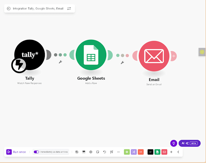Click the black Tally favorite in toolbar
This screenshot has width=206, height=163.
[x=151, y=152]
